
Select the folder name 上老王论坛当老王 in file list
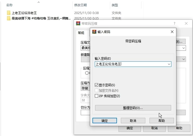(x=24, y=13)
